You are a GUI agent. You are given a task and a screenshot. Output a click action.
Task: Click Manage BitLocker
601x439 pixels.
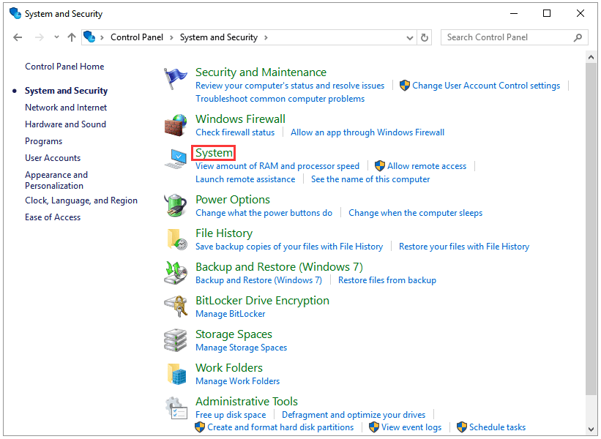coord(231,314)
